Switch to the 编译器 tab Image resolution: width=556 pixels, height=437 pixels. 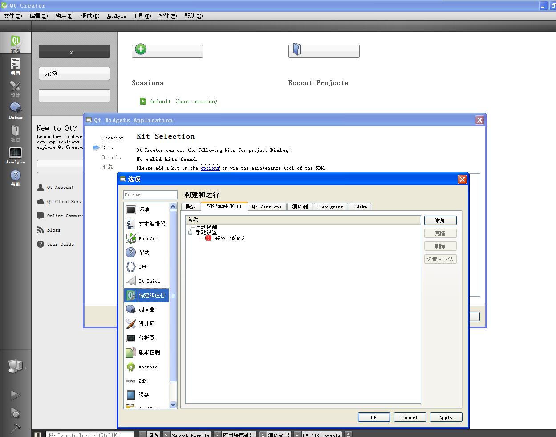[300, 207]
